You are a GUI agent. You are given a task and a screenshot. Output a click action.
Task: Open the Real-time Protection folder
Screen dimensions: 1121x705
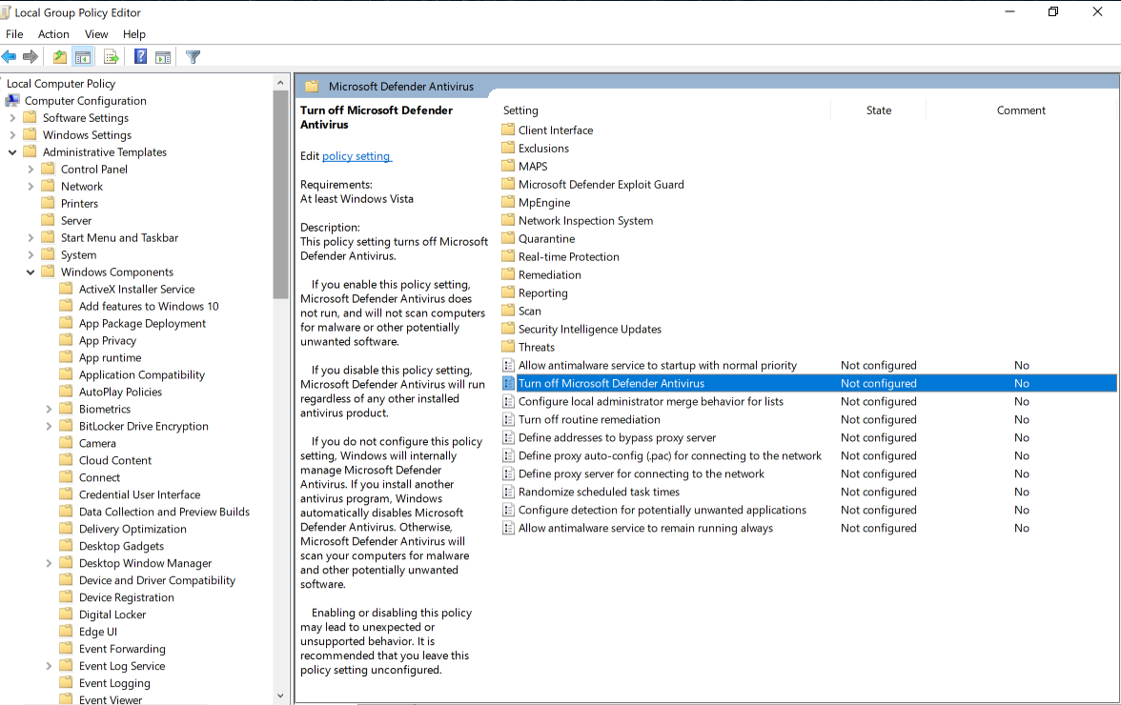(x=568, y=256)
